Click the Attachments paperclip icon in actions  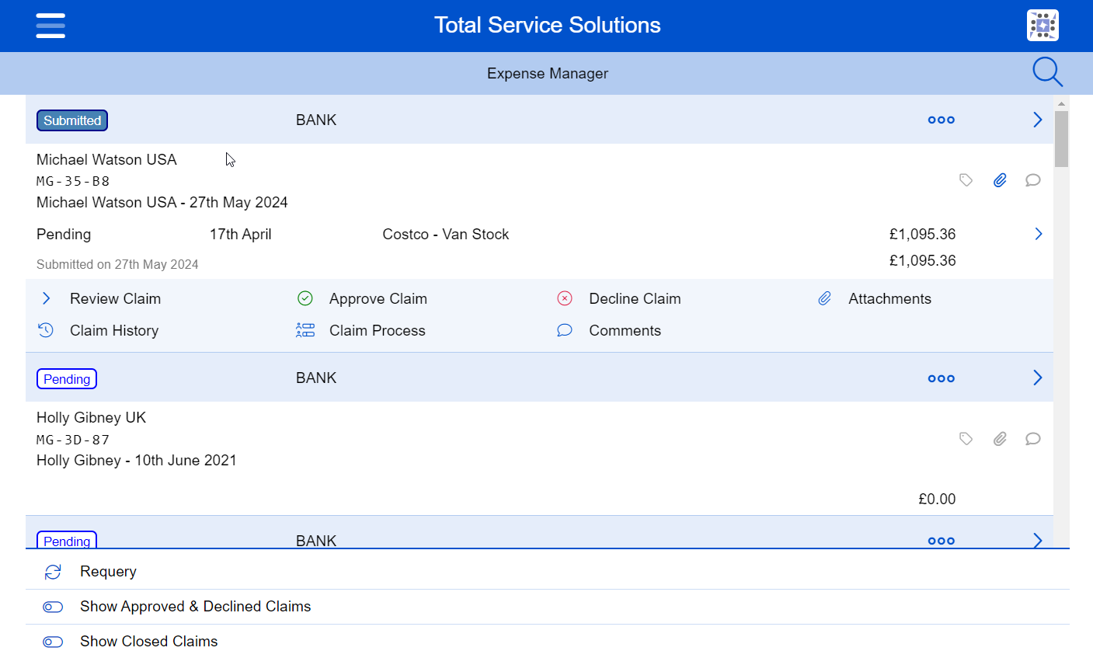[824, 298]
